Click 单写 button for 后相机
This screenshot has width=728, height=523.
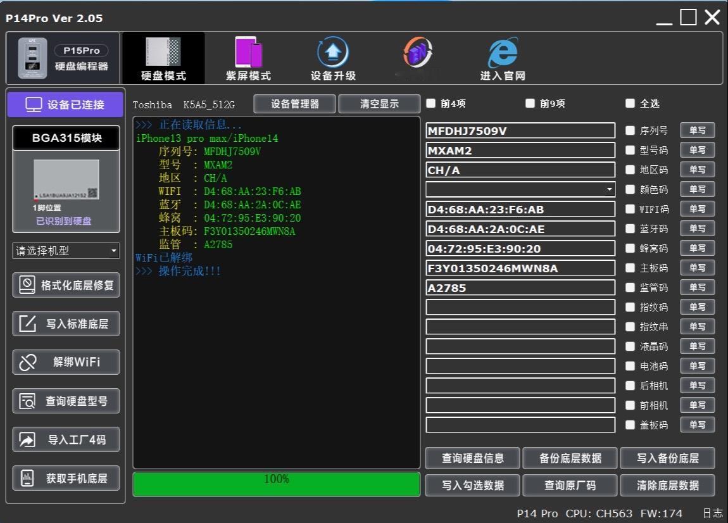pos(698,386)
